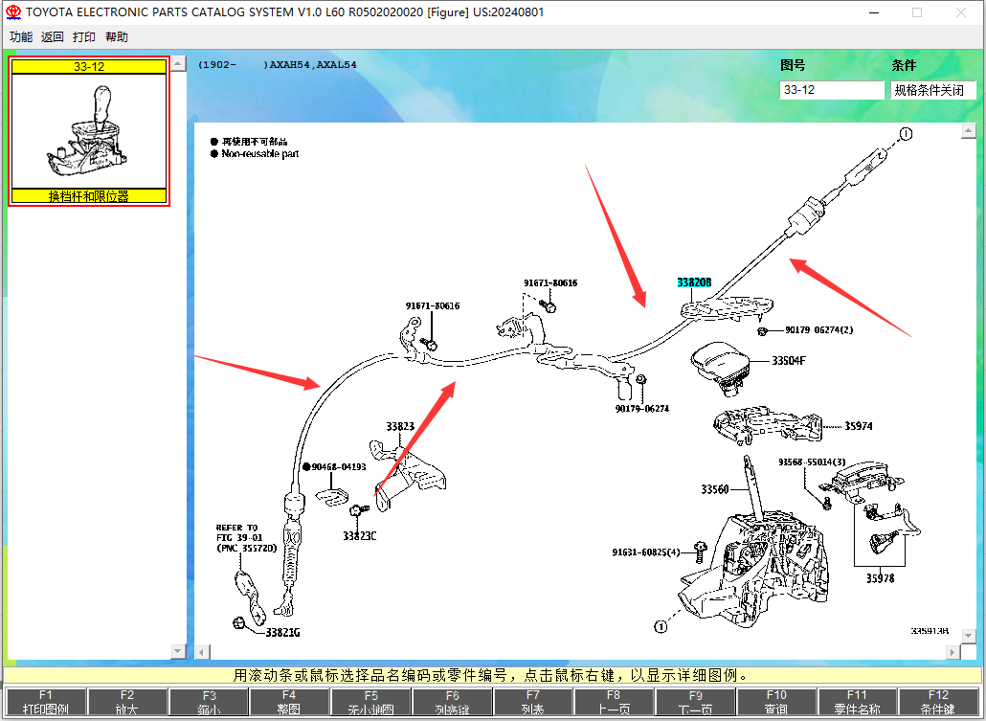Click the 33823 bracket drawing
986x721 pixels.
(x=410, y=475)
